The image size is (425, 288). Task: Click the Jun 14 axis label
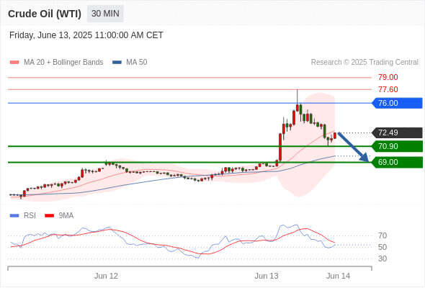coord(339,276)
